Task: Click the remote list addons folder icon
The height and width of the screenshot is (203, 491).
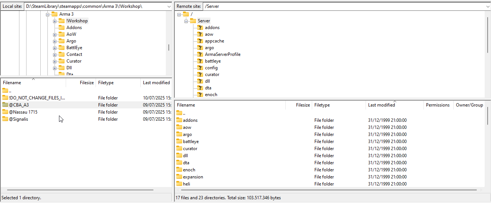Action: pos(179,120)
